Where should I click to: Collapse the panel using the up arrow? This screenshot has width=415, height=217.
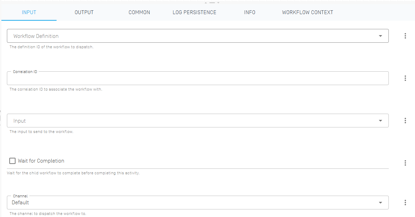click(x=206, y=2)
